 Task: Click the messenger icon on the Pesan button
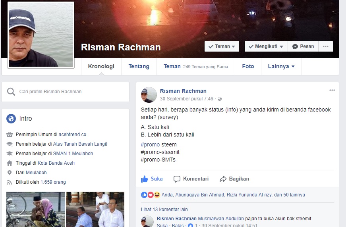pyautogui.click(x=295, y=46)
